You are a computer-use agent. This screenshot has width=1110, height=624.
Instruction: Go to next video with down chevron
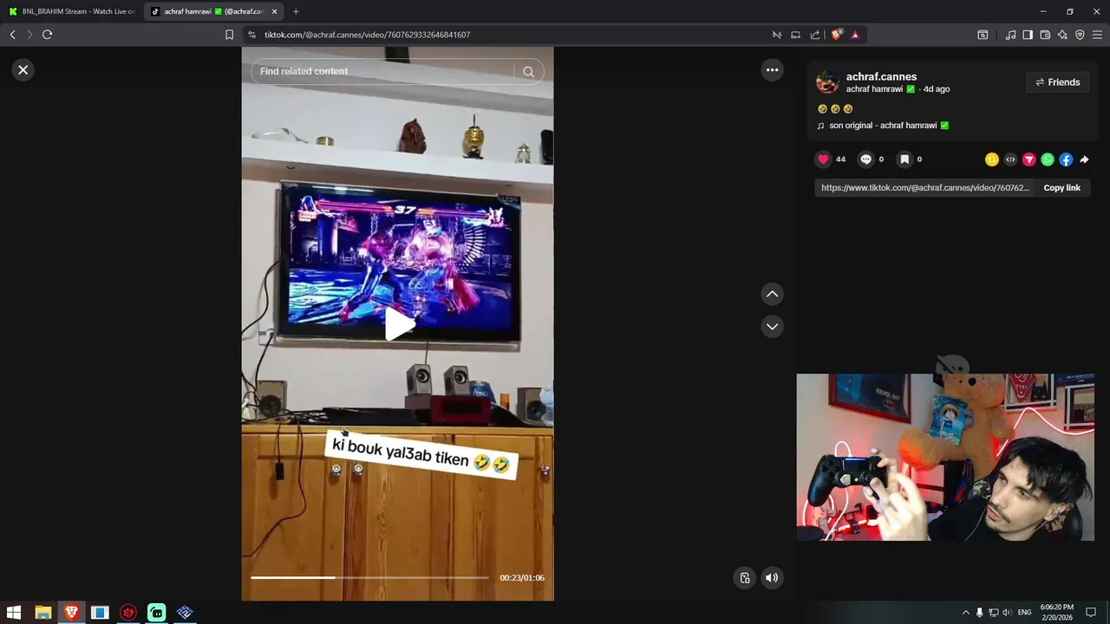(x=772, y=327)
